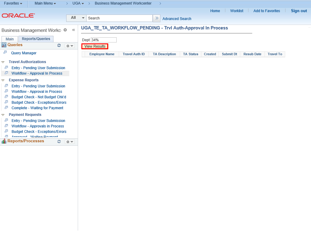Viewport: 311px width, 233px height.
Task: Click the Query Manager link icon
Action: tap(5, 53)
